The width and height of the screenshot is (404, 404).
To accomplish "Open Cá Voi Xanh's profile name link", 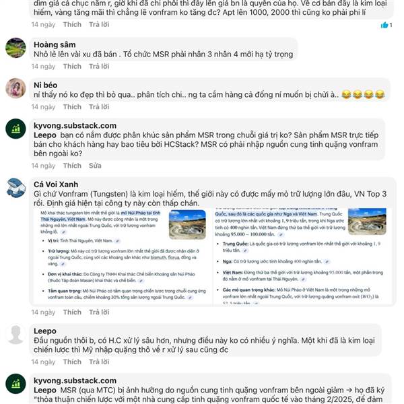I will (56, 184).
